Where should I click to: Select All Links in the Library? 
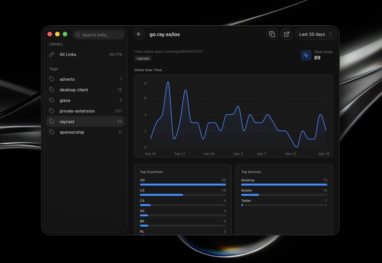click(x=86, y=54)
